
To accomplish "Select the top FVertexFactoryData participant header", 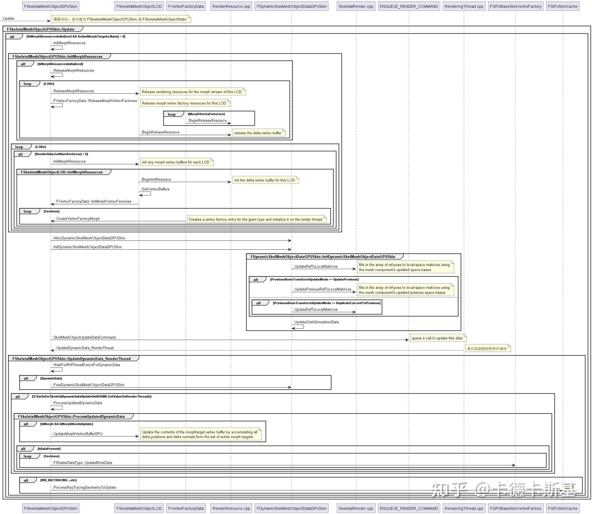I will click(186, 6).
